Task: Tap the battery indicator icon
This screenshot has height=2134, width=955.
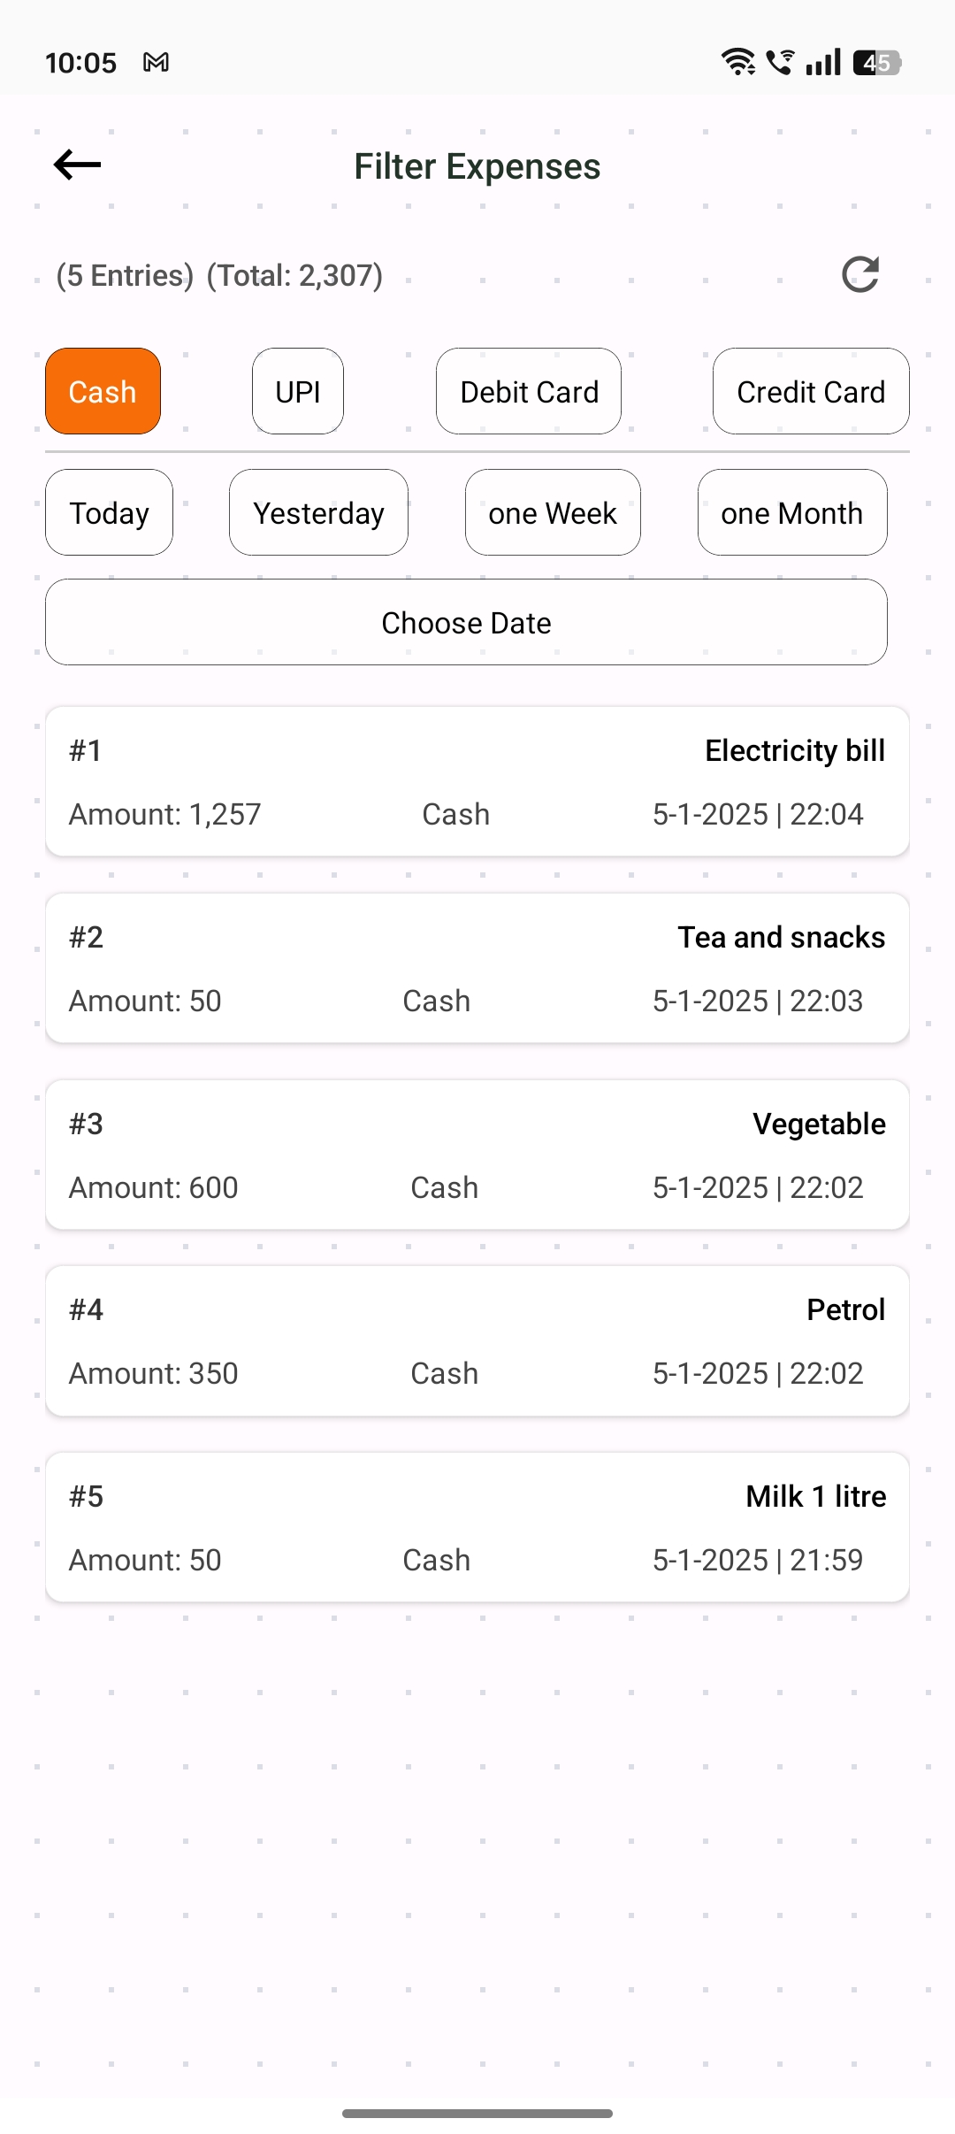Action: point(876,63)
